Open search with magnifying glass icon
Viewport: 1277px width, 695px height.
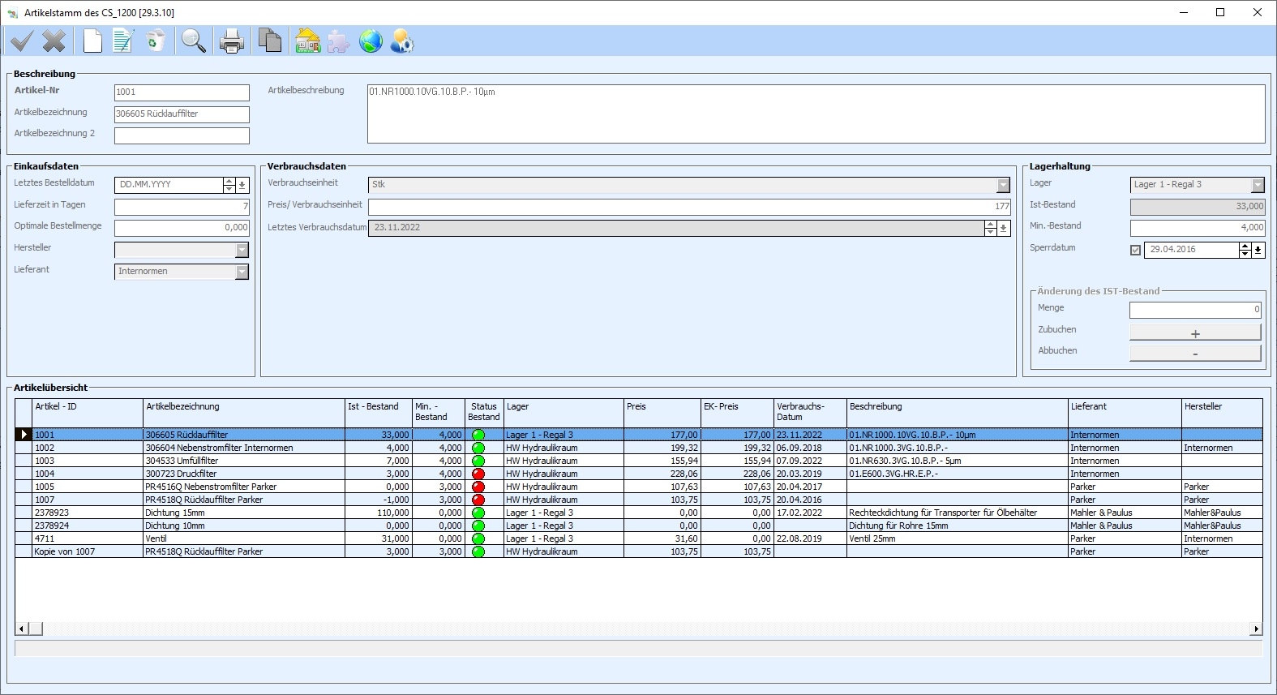[x=194, y=41]
